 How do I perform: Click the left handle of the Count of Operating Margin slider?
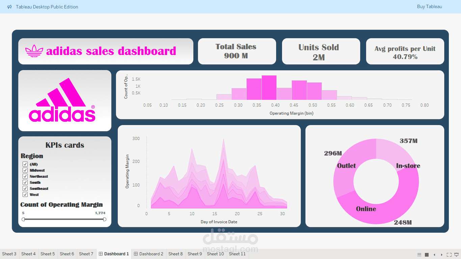23,219
